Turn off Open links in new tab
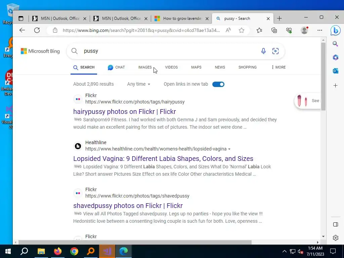The height and width of the screenshot is (258, 344). pos(218,84)
